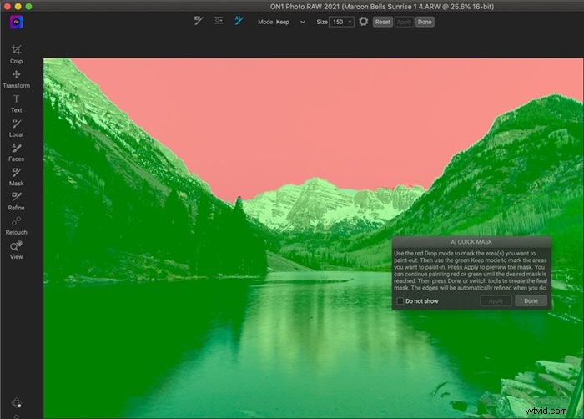Image resolution: width=584 pixels, height=419 pixels.
Task: Choose the AI Quick Mask tool icon
Action: (x=239, y=21)
